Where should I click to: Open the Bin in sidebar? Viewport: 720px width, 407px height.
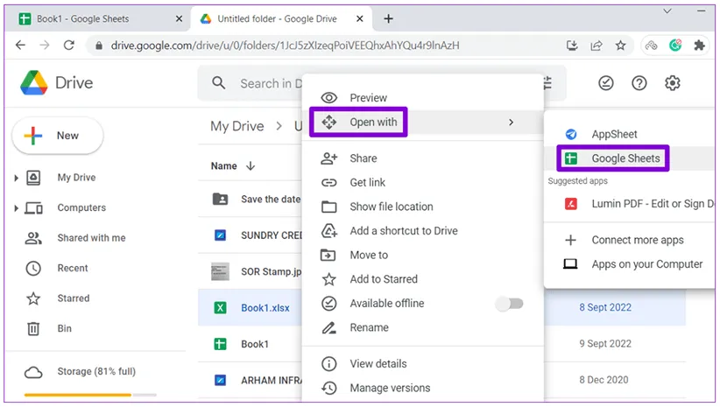[65, 328]
